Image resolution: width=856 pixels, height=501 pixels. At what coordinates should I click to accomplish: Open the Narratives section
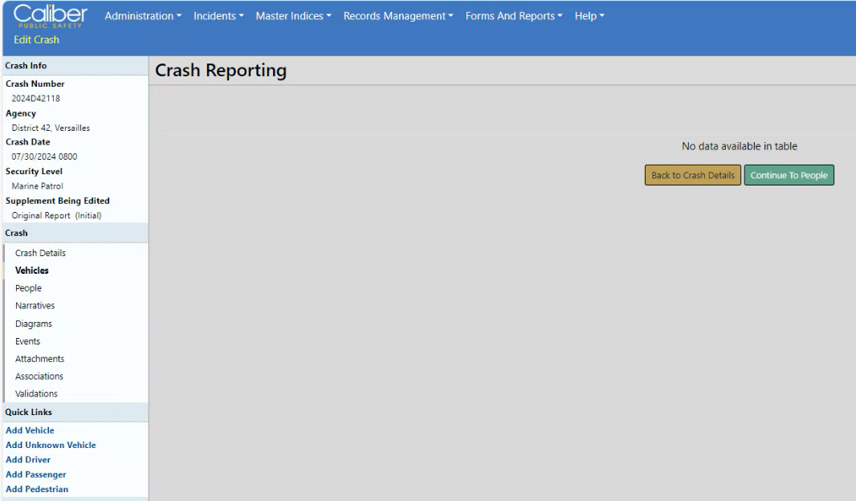(35, 306)
